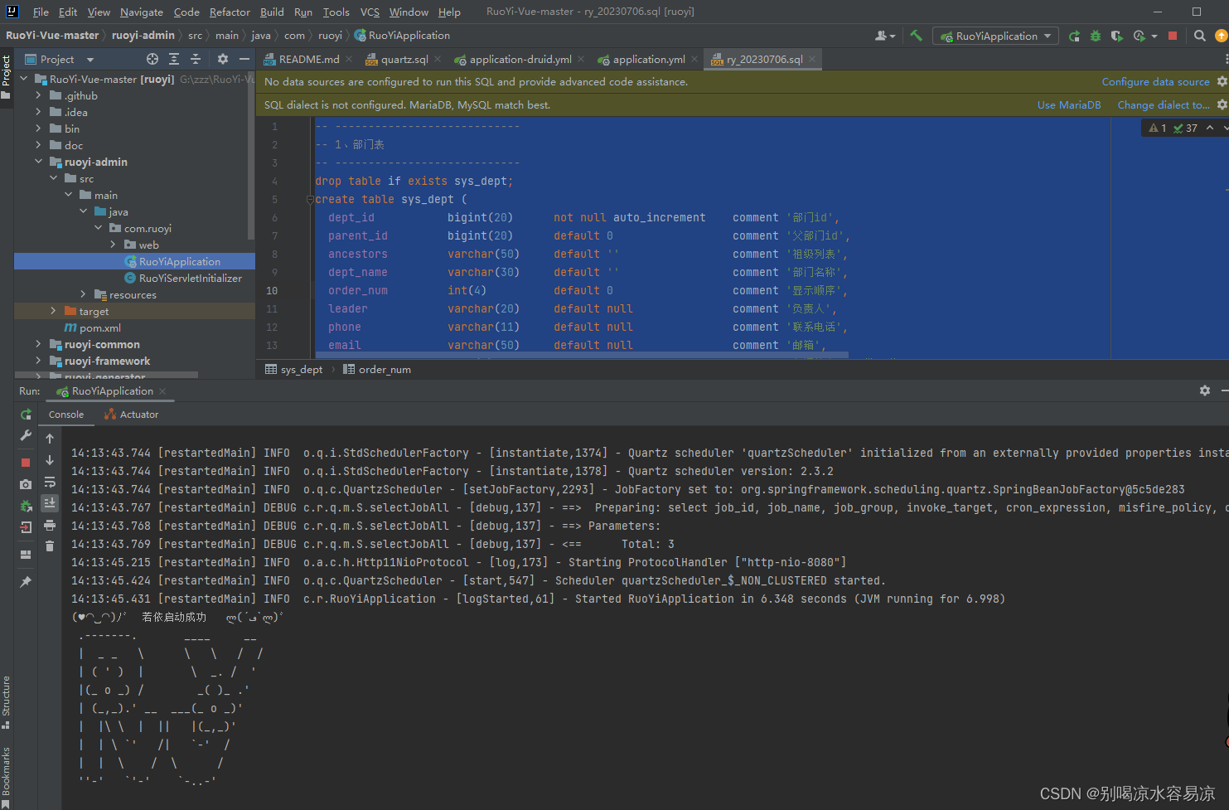Expand the .github folder
Screen dimensions: 1229x810
click(38, 95)
